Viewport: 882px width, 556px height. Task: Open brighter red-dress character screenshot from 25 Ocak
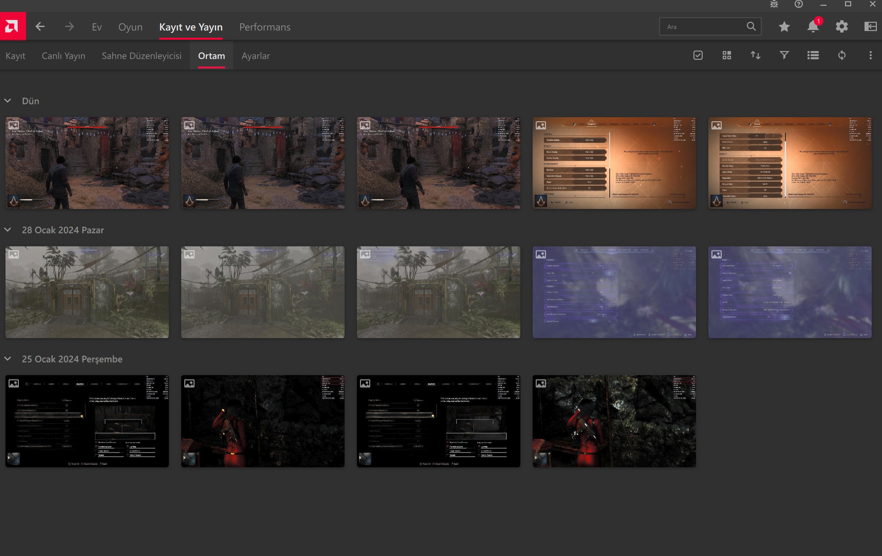614,421
